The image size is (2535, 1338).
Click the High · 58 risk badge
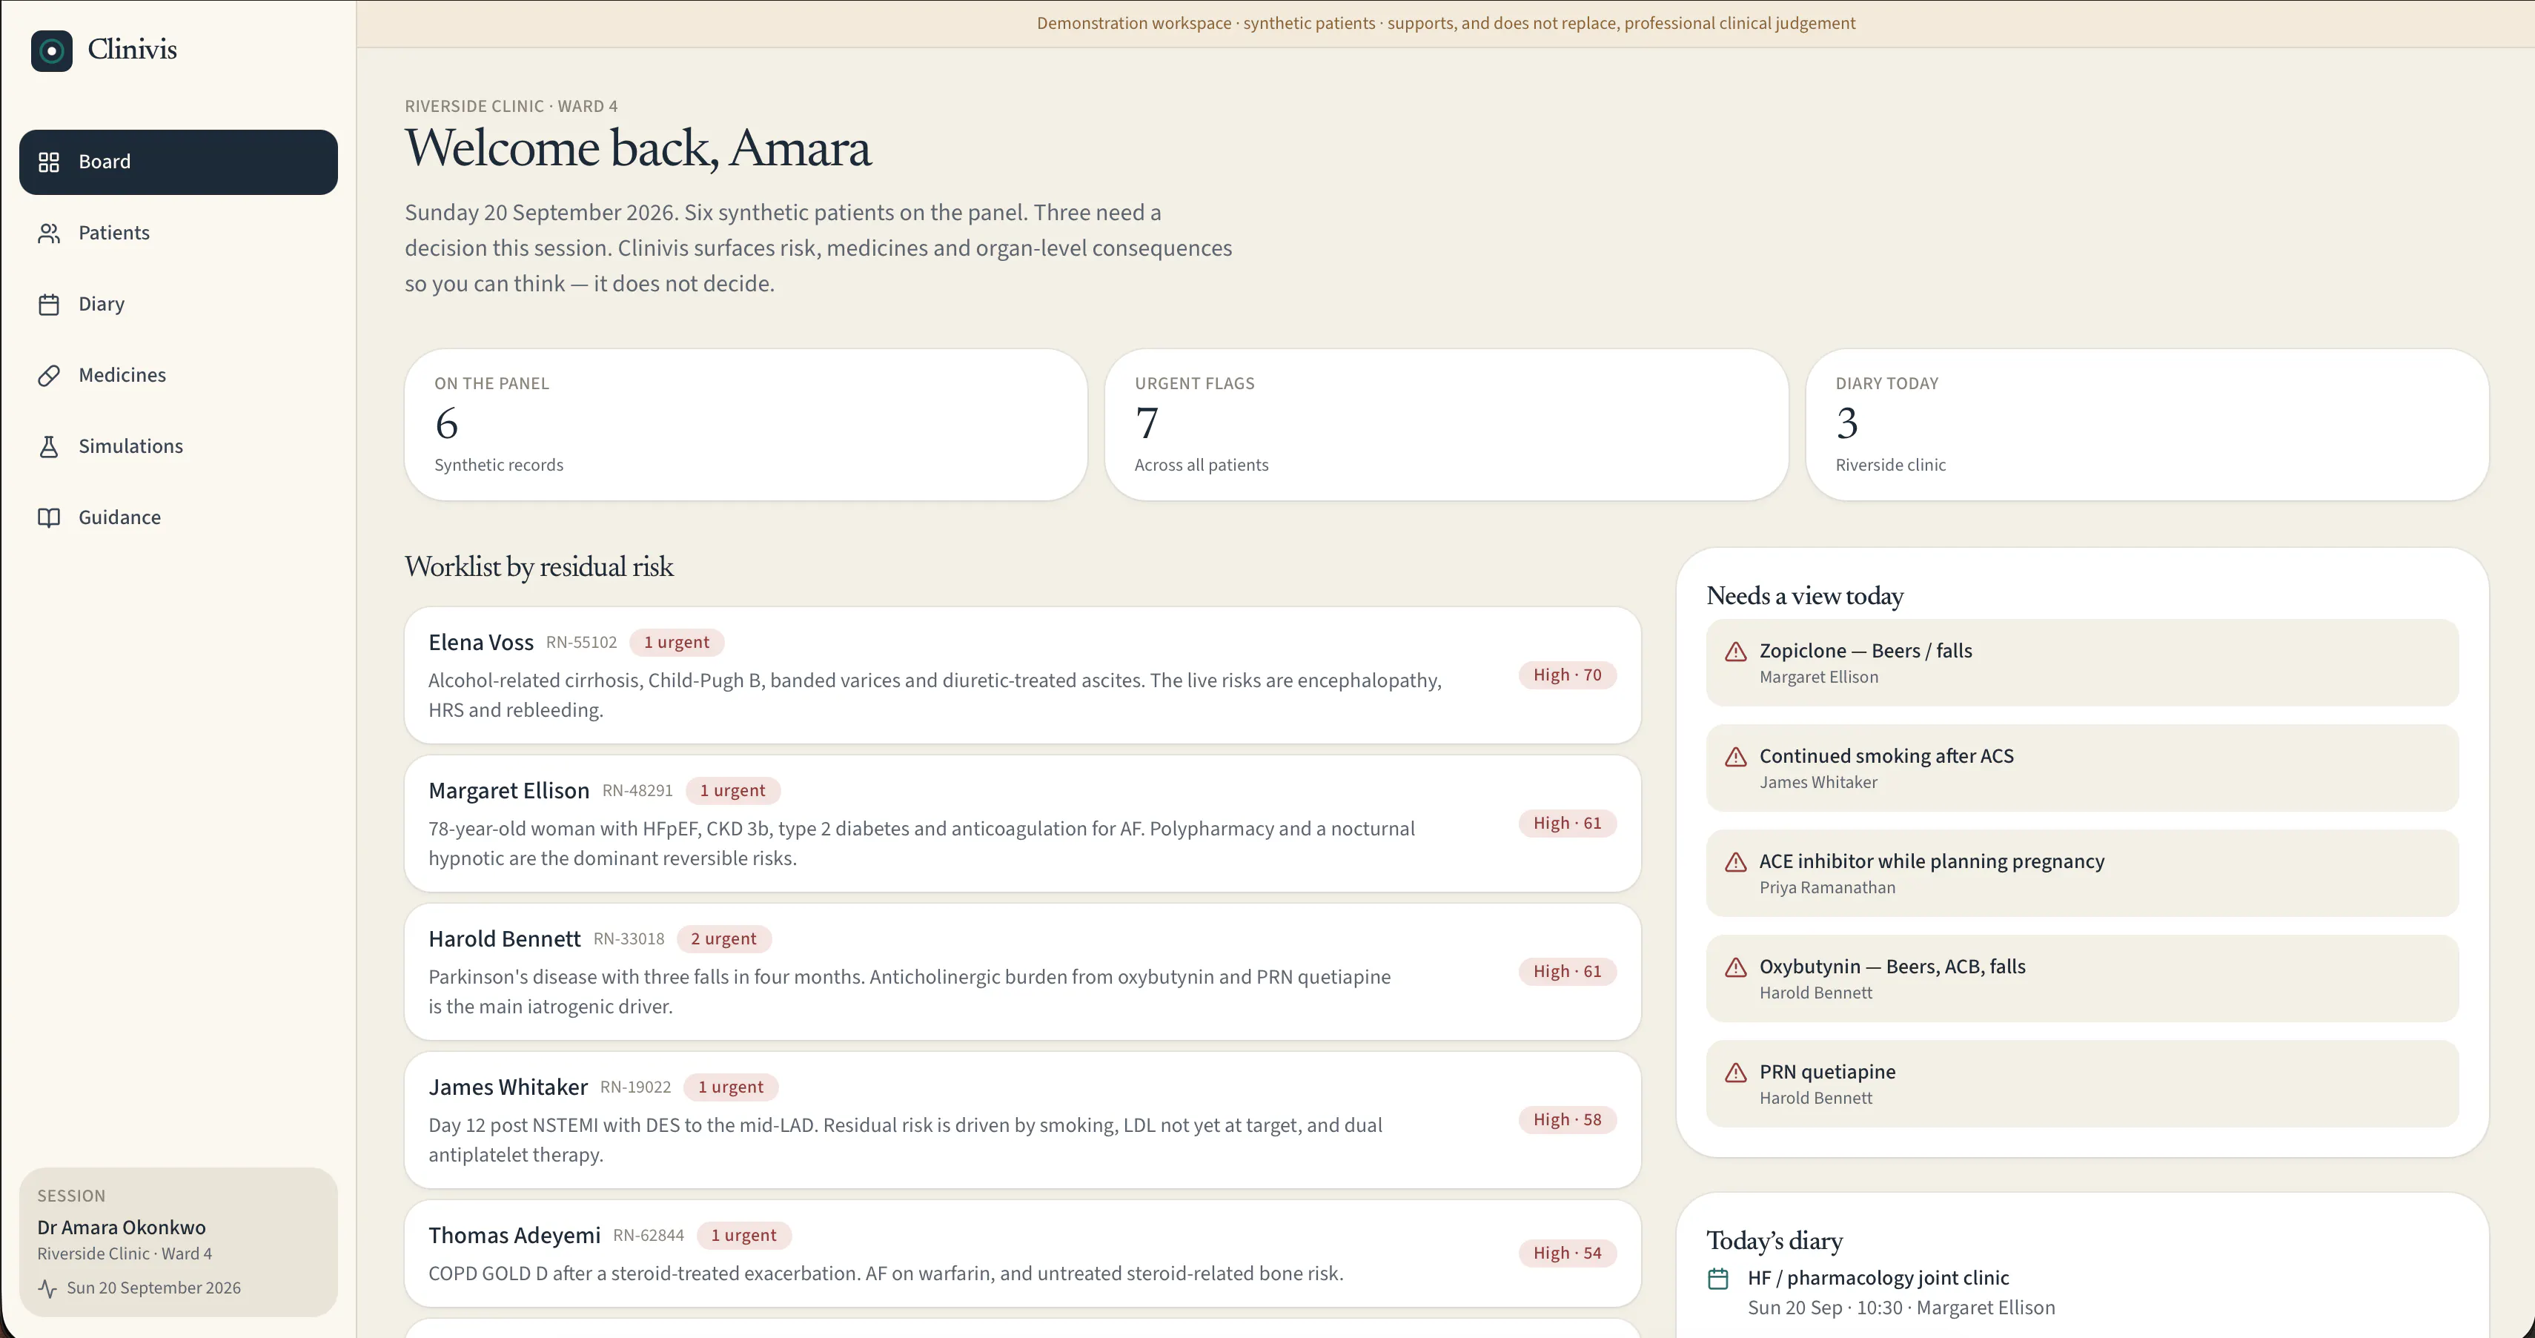(1568, 1119)
